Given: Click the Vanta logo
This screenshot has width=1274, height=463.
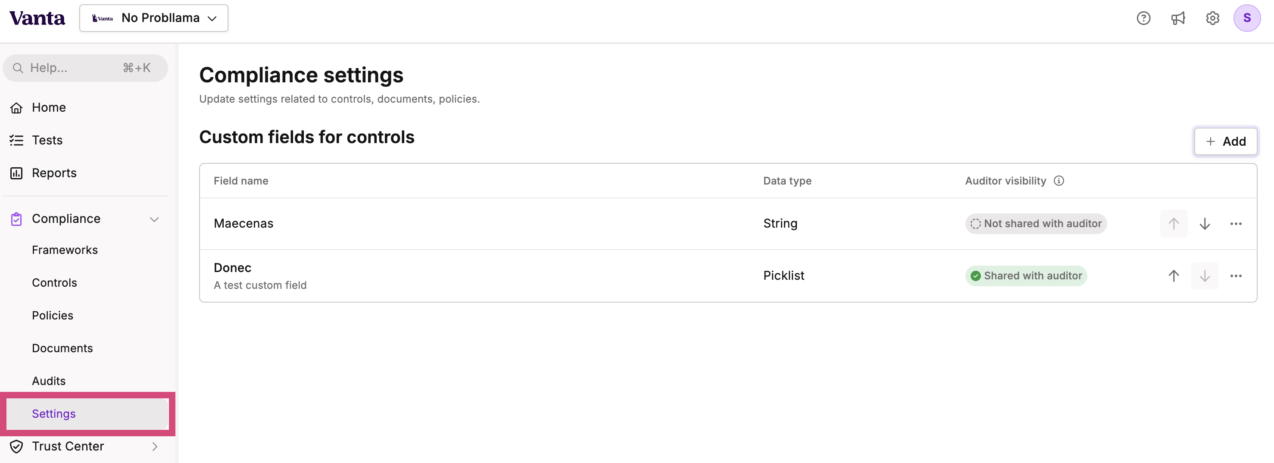Looking at the screenshot, I should pos(37,18).
